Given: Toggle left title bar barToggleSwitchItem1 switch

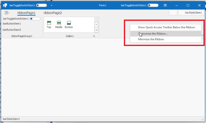Looking at the screenshot, I should [x=41, y=5].
